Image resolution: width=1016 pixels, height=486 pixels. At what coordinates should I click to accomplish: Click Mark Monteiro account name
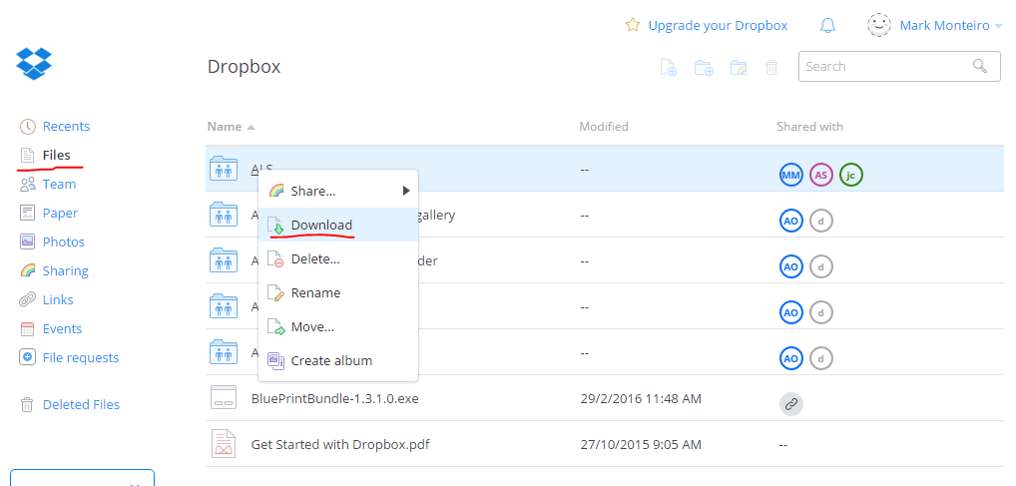tap(944, 25)
